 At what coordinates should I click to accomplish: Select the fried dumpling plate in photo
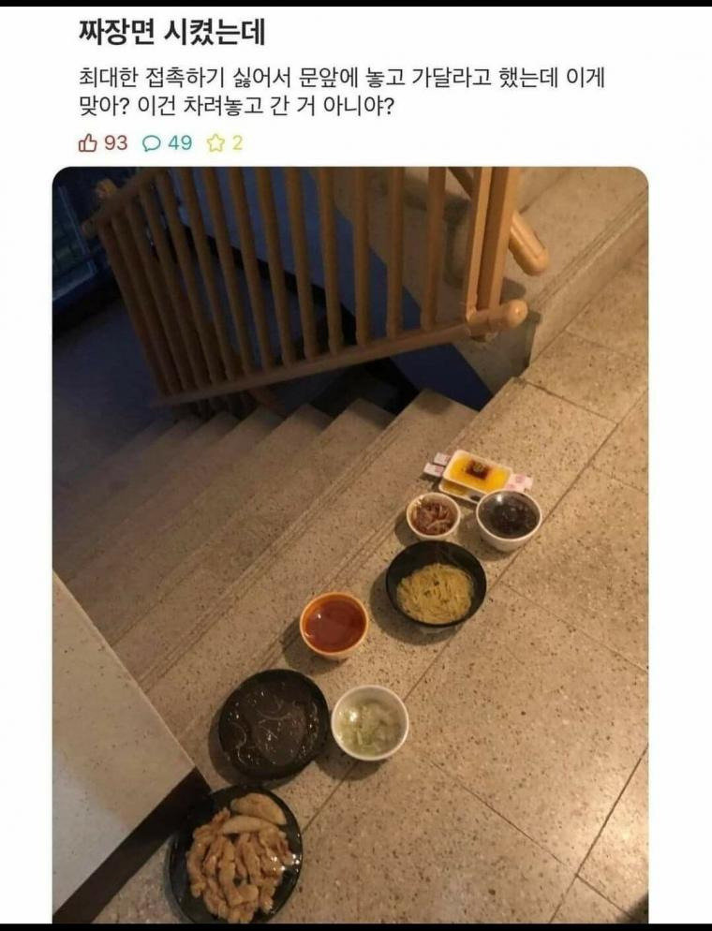pyautogui.click(x=236, y=855)
